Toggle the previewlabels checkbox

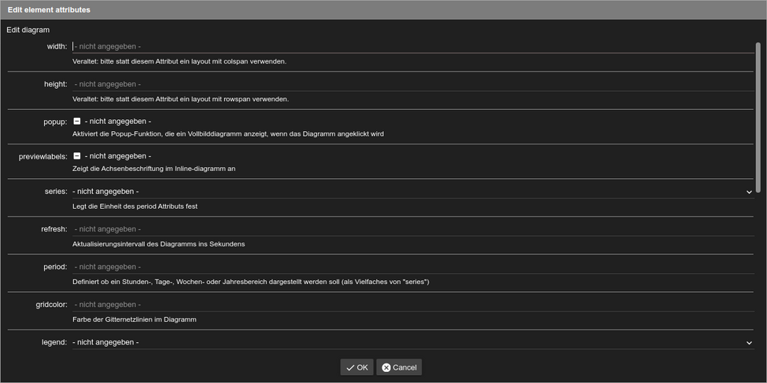tap(77, 156)
